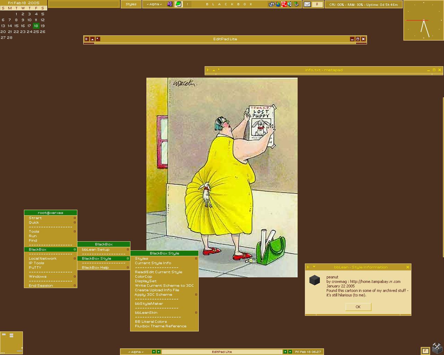Expand the bbLeanSkin submenu
This screenshot has height=355, width=444.
(x=164, y=313)
